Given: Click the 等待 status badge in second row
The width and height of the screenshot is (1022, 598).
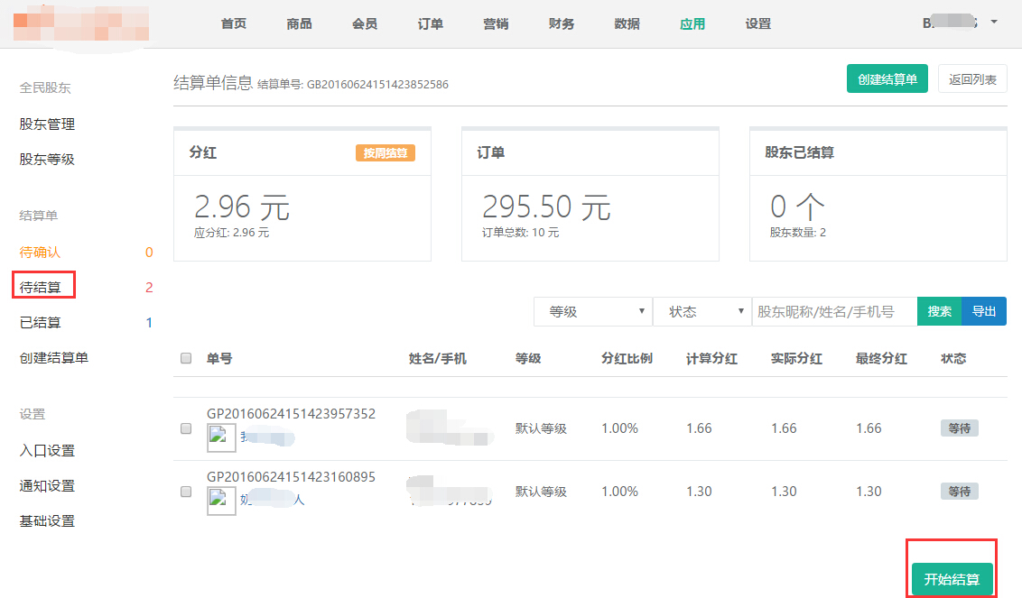Looking at the screenshot, I should coord(959,492).
